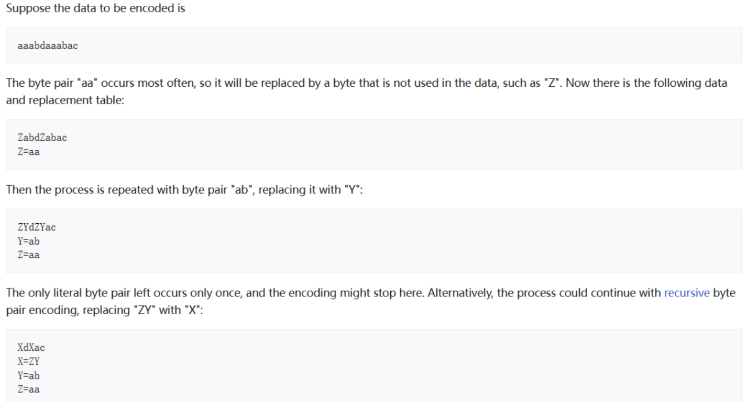This screenshot has height=411, width=747.
Task: Click "Z=aa" in the XdXac code block
Action: coord(28,389)
